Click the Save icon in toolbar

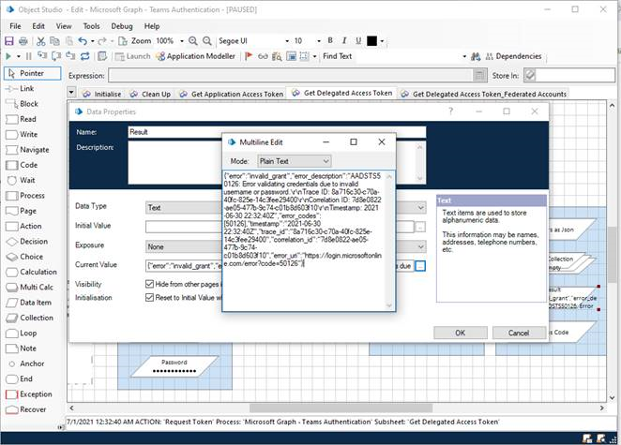coord(8,41)
